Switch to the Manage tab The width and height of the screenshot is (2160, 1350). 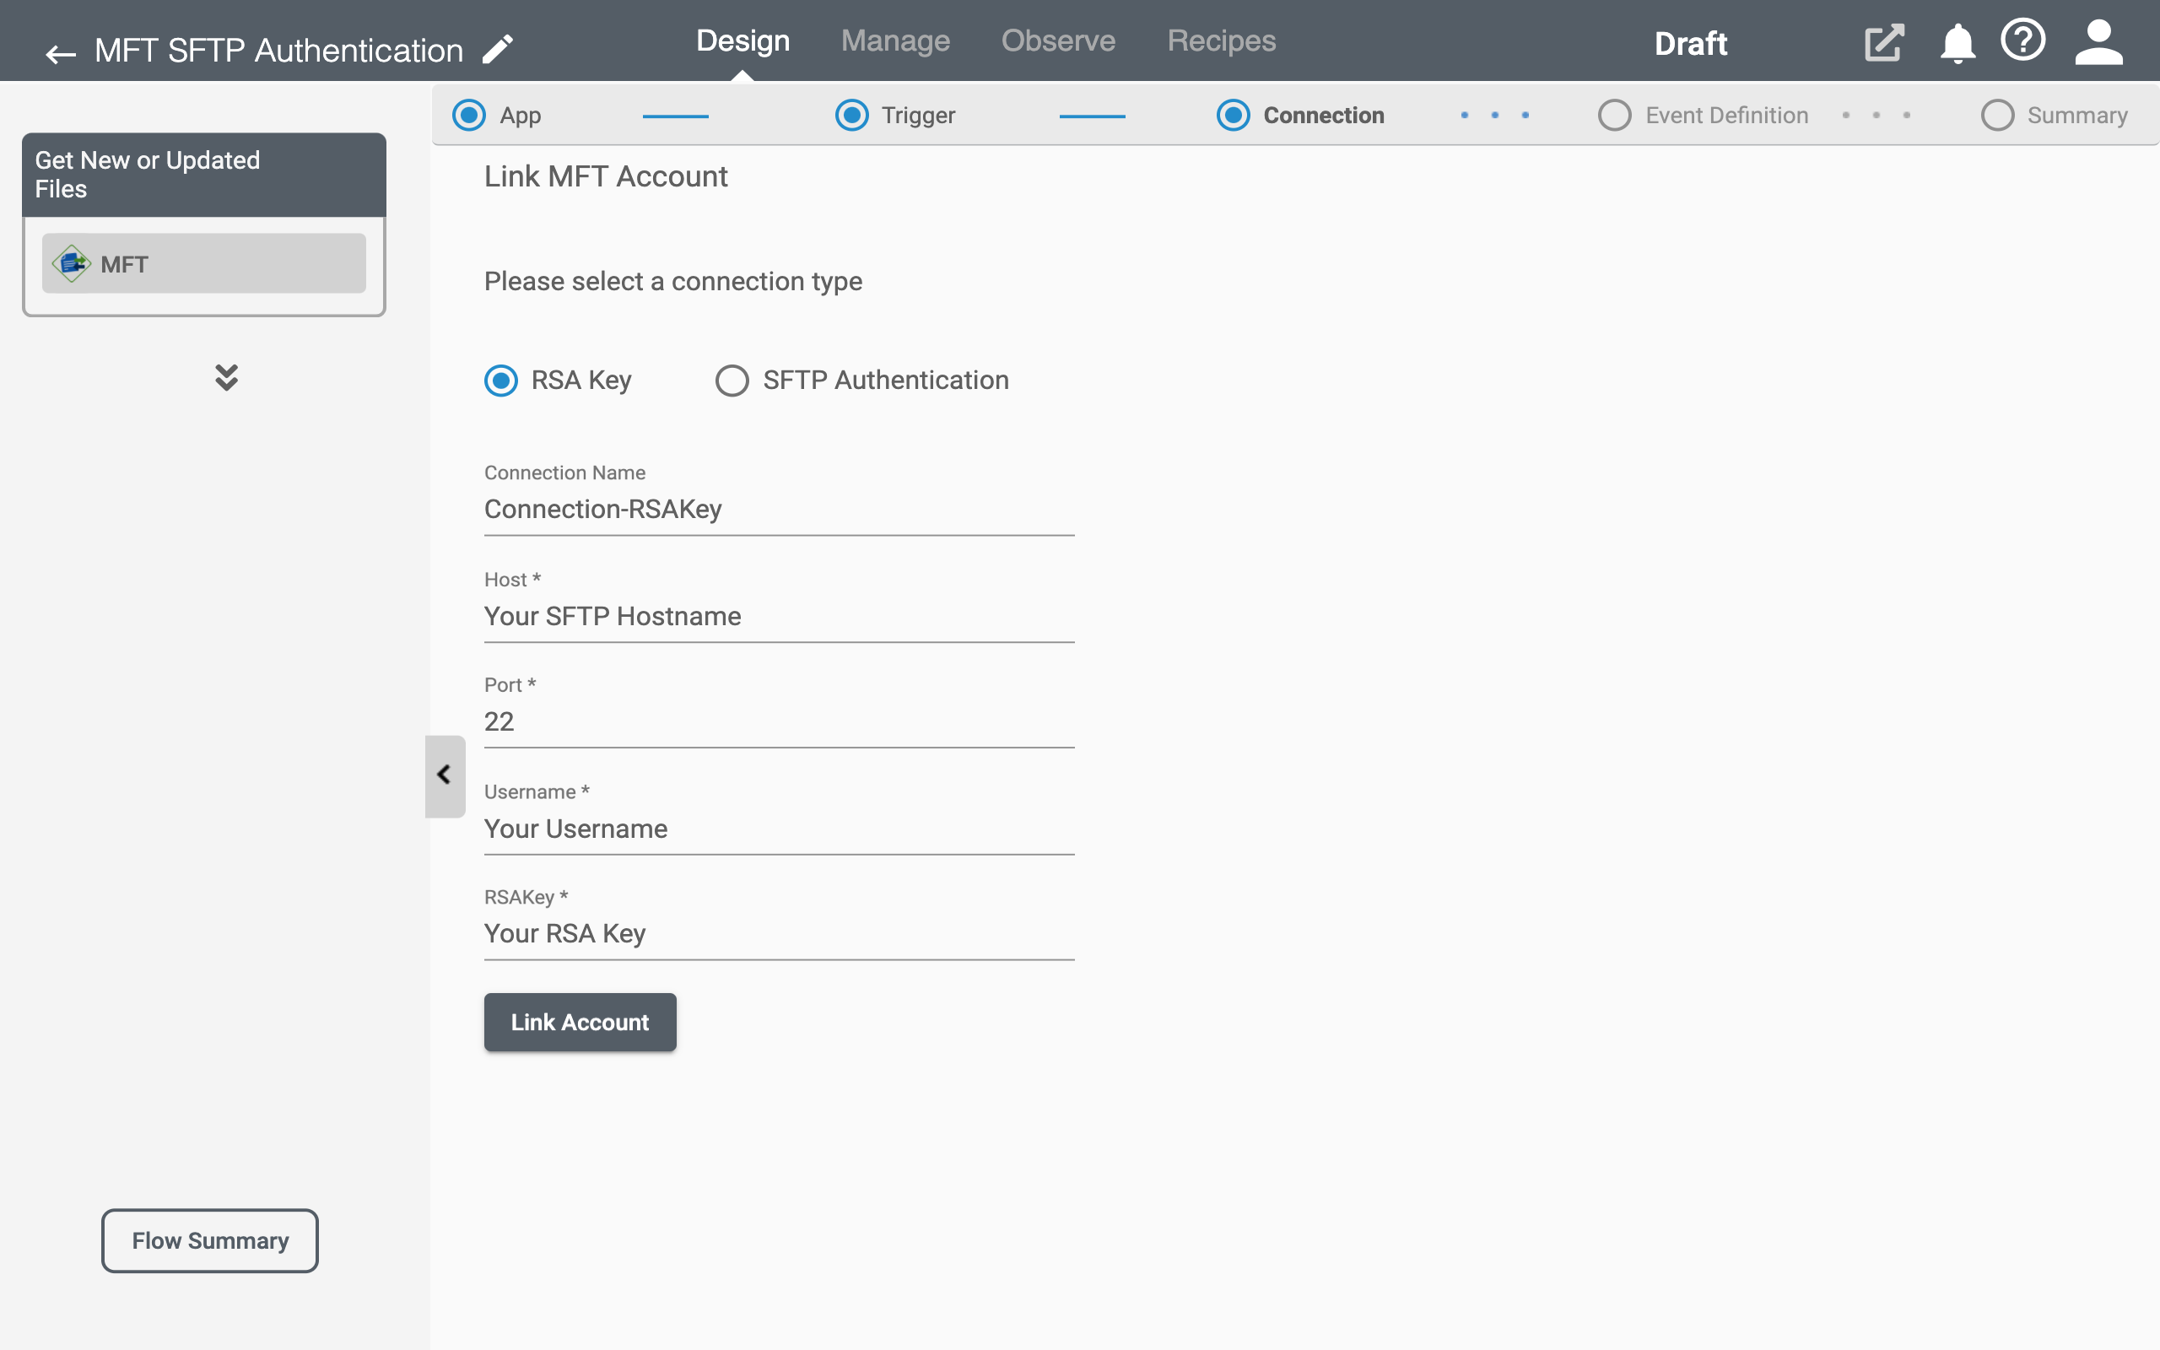896,42
